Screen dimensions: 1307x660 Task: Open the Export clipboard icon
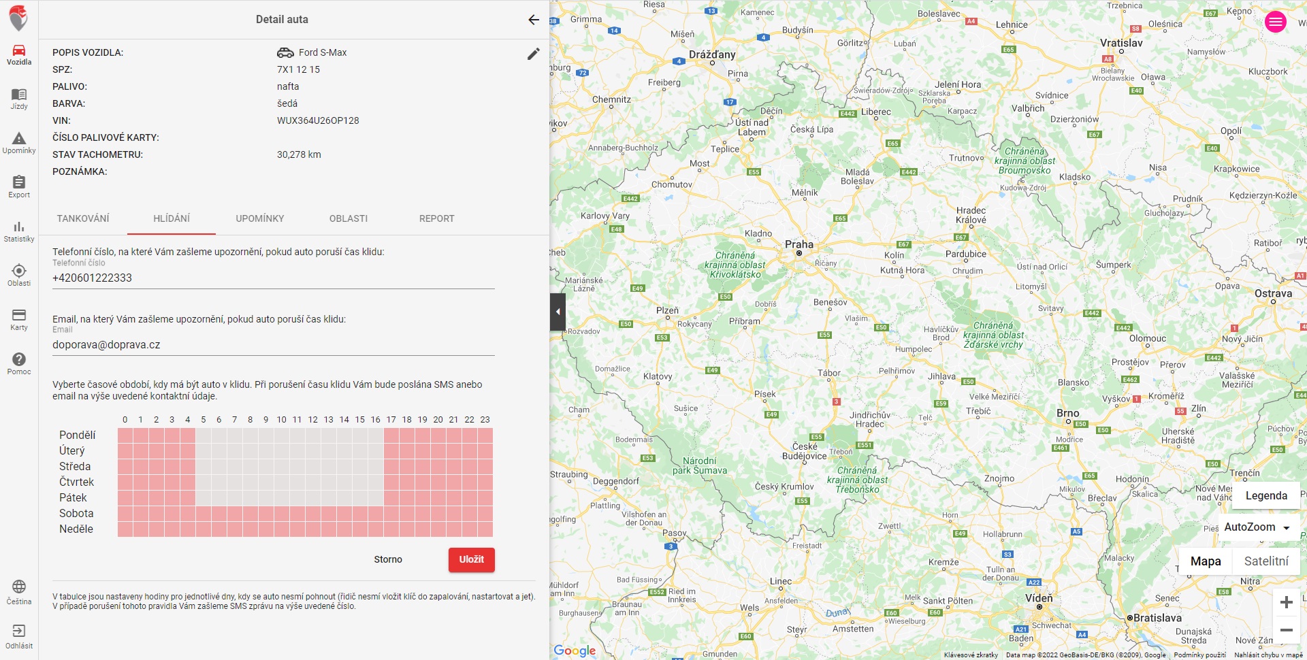[19, 186]
